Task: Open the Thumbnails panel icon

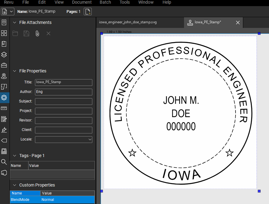Action: pyautogui.click(x=4, y=33)
